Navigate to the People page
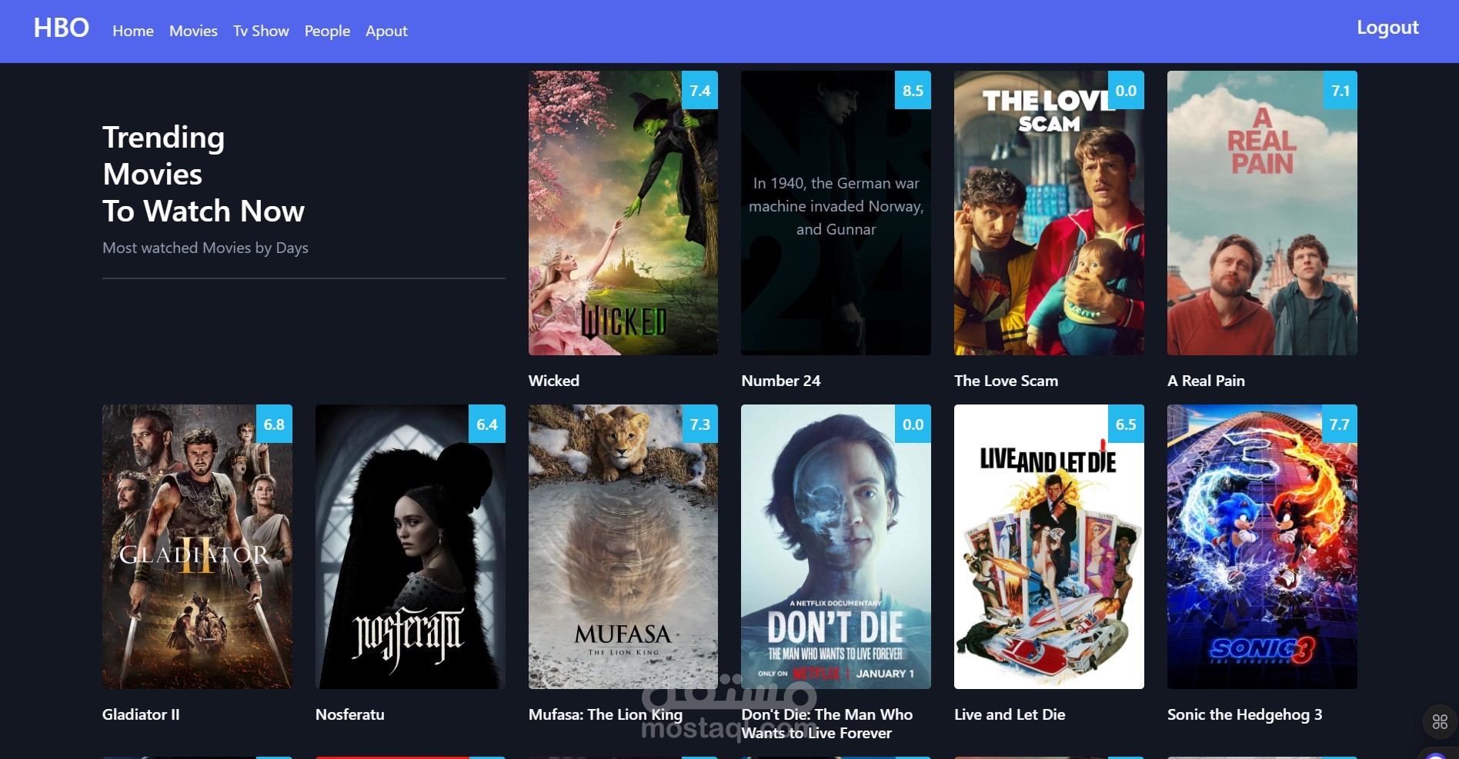The image size is (1459, 759). (x=327, y=31)
